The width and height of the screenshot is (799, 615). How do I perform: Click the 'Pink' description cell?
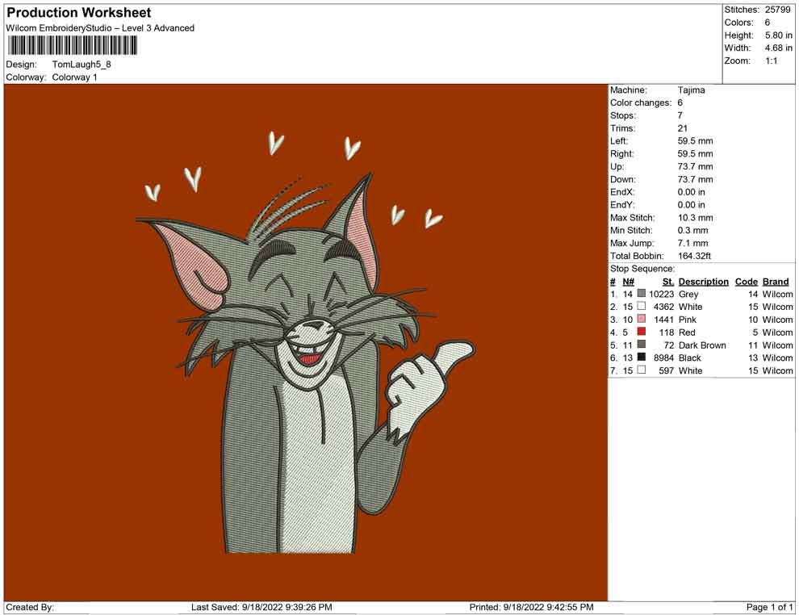tap(688, 320)
